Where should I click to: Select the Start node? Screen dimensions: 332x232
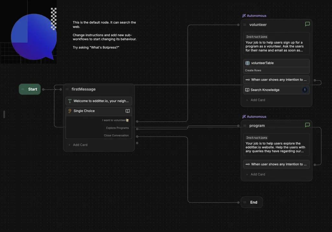click(30, 89)
